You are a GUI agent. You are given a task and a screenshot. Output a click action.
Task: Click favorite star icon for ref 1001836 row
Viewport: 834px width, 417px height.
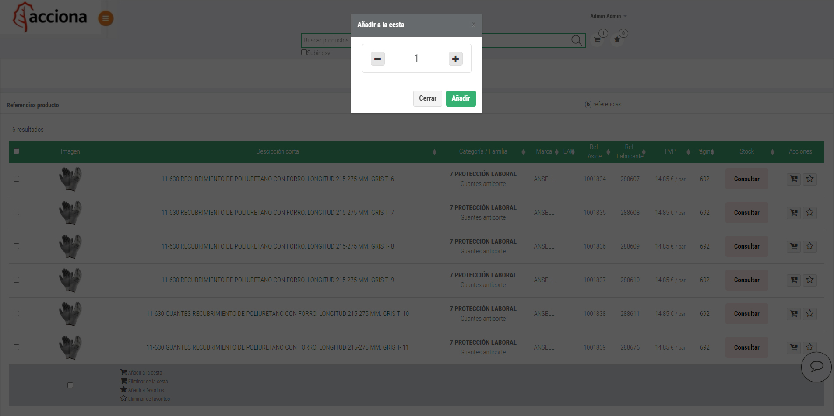tap(810, 246)
